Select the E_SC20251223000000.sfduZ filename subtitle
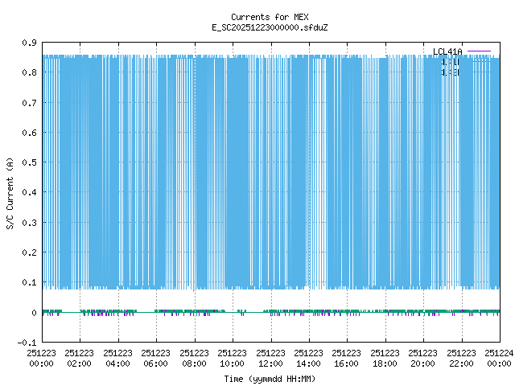The image size is (515, 386). 270,27
